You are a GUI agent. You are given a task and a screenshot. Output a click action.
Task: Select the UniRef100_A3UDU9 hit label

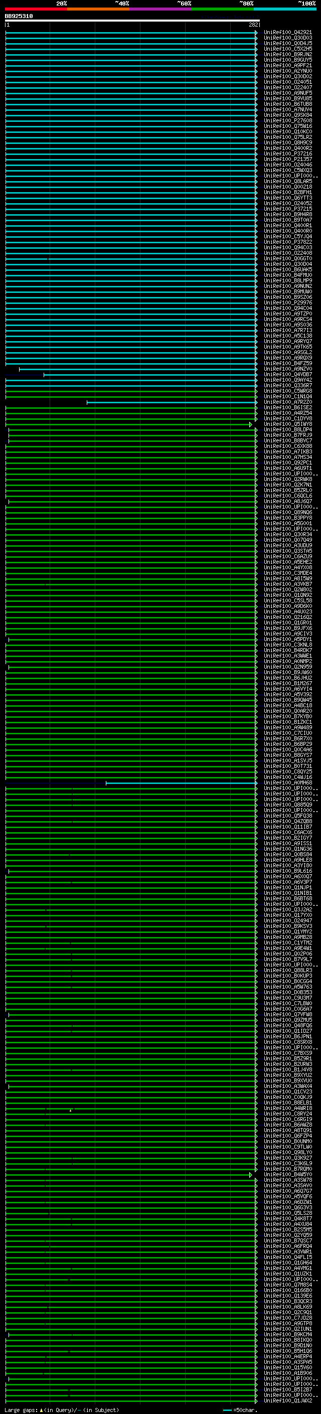point(288,546)
